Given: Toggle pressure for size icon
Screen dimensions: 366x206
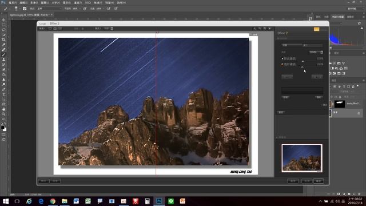Looking at the screenshot, I should point(116,9).
